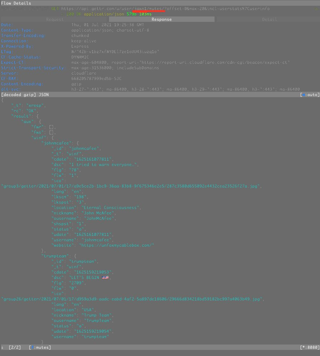Click the Flow Details title
Viewport: 320px width, 356px height.
click(16, 3)
